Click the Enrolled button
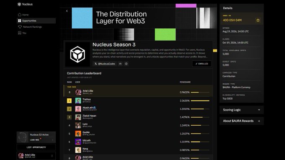This screenshot has height=160, width=285. click(x=202, y=64)
